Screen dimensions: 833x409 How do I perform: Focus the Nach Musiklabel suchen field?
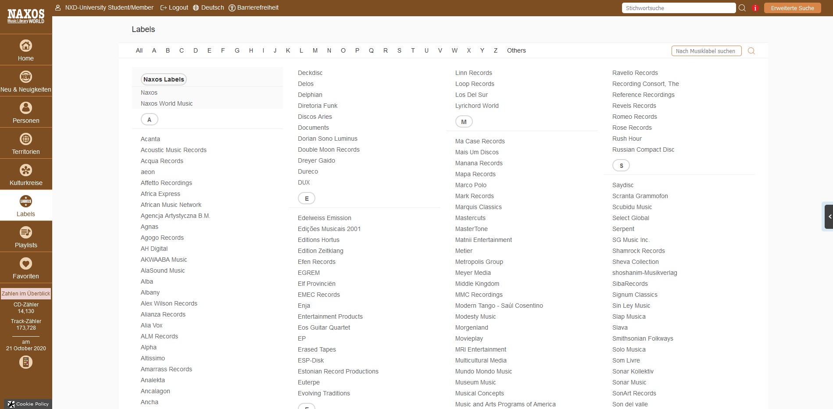[706, 51]
